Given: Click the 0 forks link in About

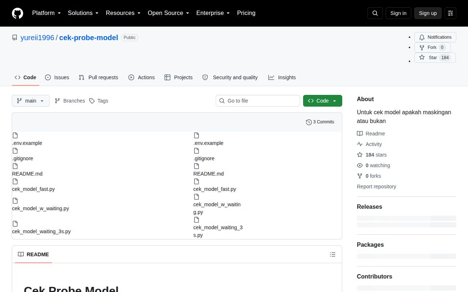Looking at the screenshot, I should click(369, 176).
